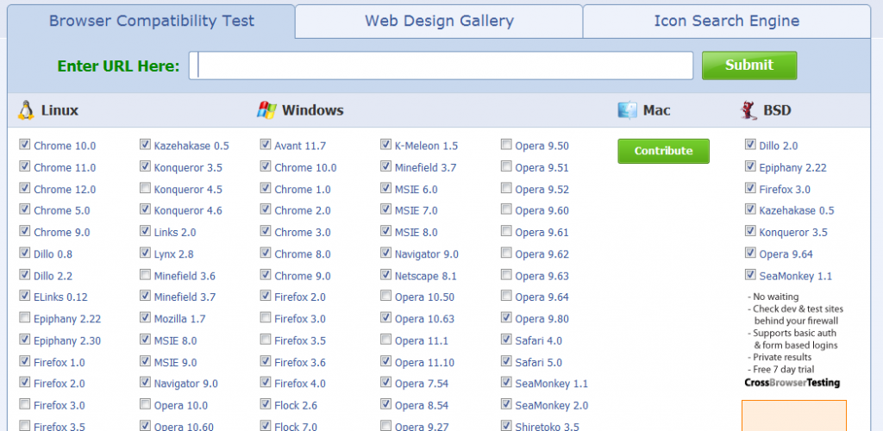
Task: Click the Windows flag logo icon
Action: pos(267,109)
